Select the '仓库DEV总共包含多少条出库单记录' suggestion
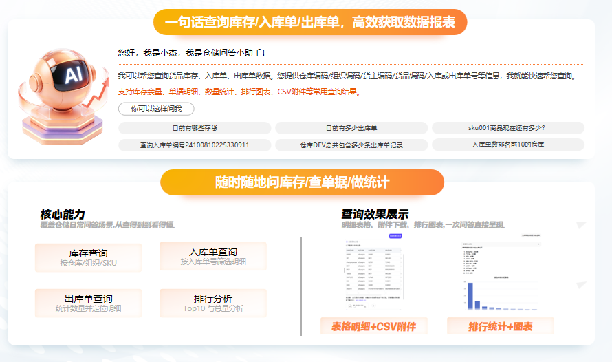The image size is (612, 362). [x=351, y=145]
